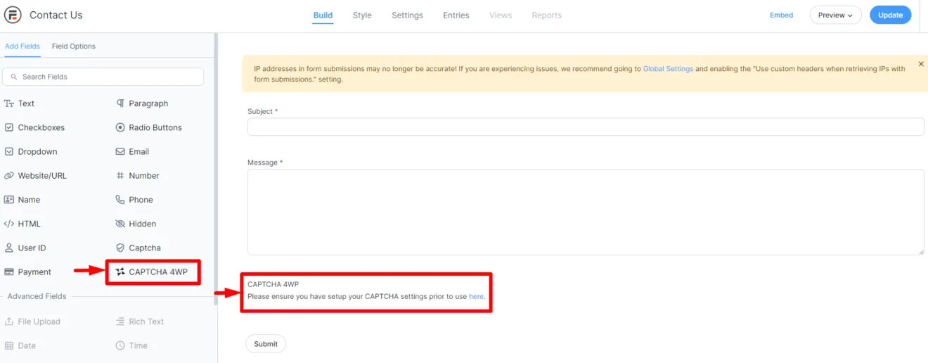928x363 pixels.
Task: Click the Message textarea
Action: click(x=586, y=212)
